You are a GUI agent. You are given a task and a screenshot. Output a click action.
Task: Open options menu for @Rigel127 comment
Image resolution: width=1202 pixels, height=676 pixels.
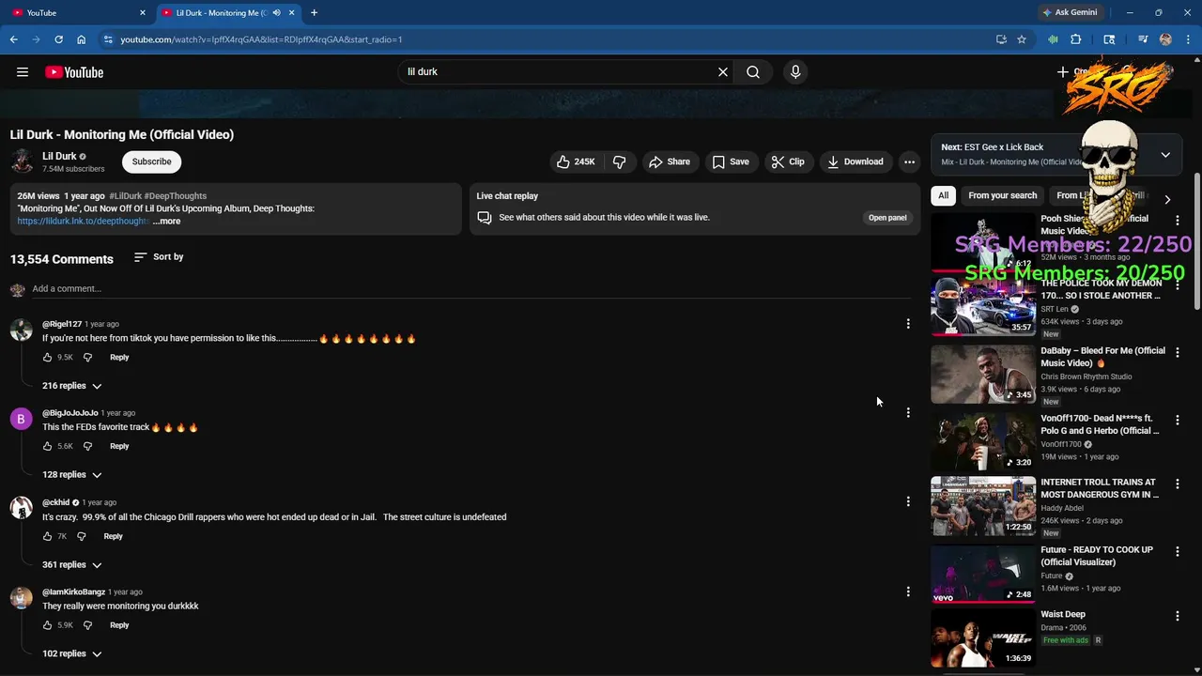coord(908,324)
